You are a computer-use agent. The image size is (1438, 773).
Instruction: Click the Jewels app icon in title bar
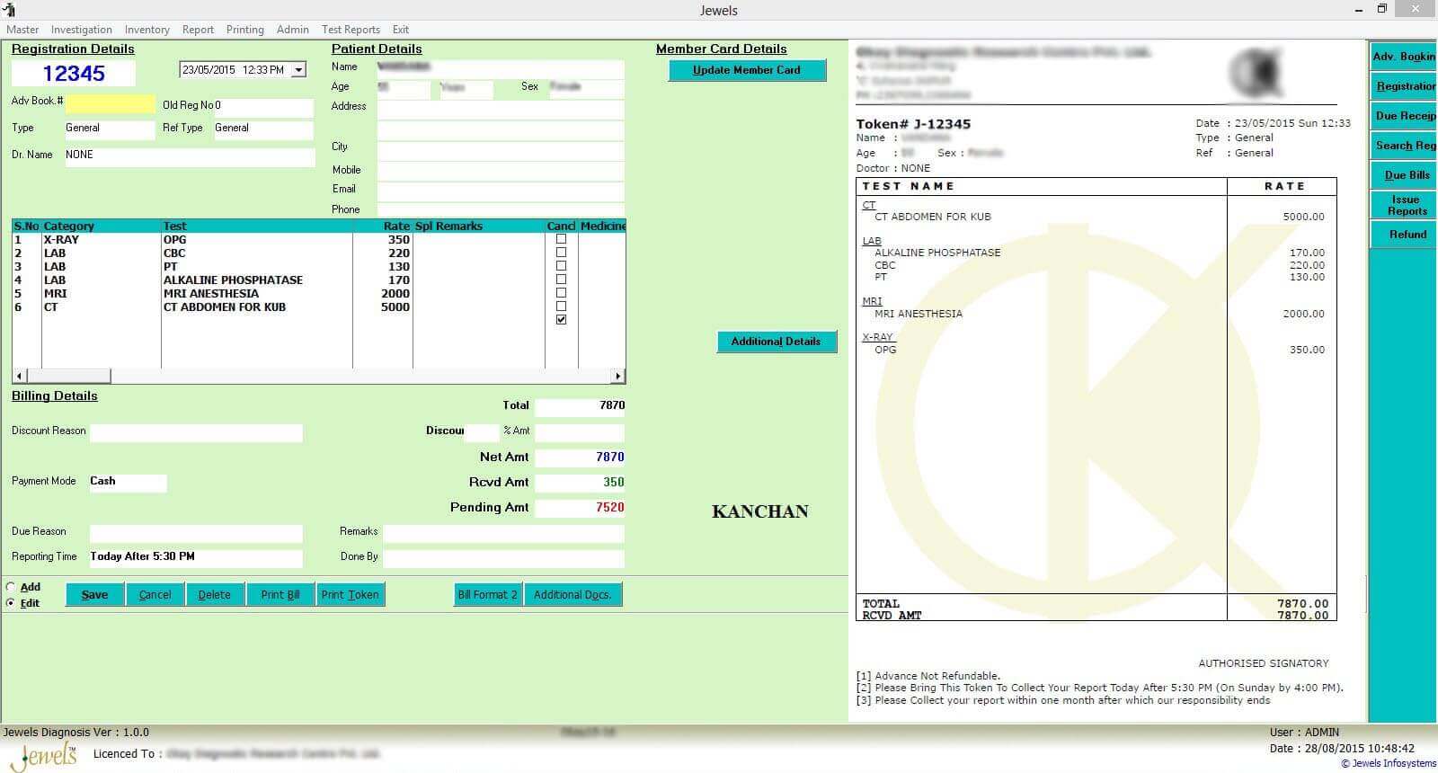(x=10, y=10)
